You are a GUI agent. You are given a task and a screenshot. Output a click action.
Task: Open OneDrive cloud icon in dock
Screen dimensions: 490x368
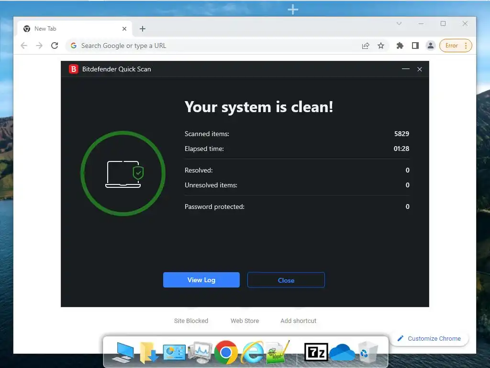pyautogui.click(x=342, y=353)
